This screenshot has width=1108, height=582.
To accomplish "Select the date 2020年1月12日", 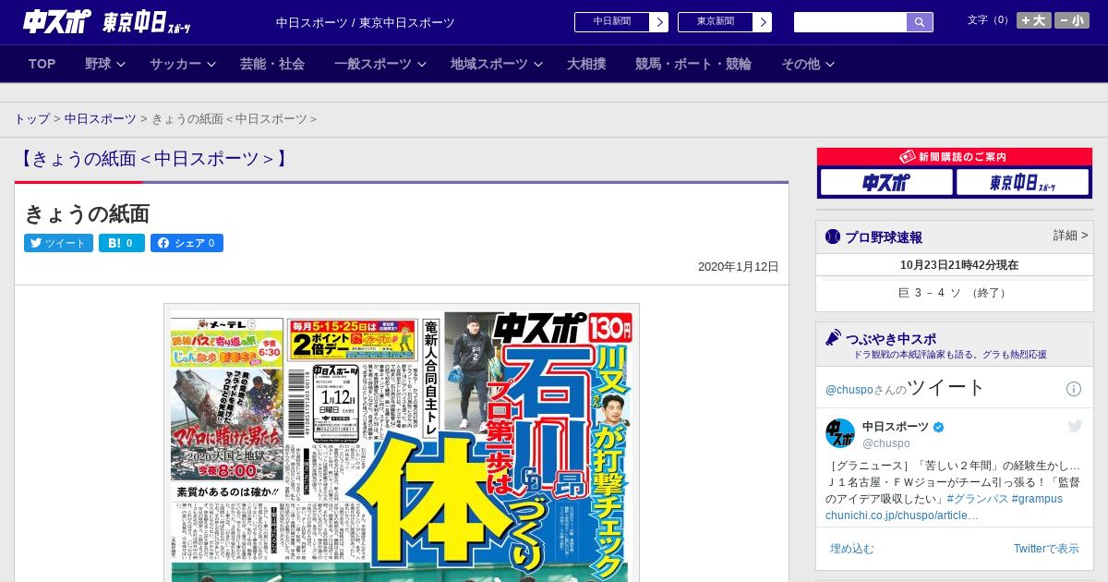I will [739, 267].
